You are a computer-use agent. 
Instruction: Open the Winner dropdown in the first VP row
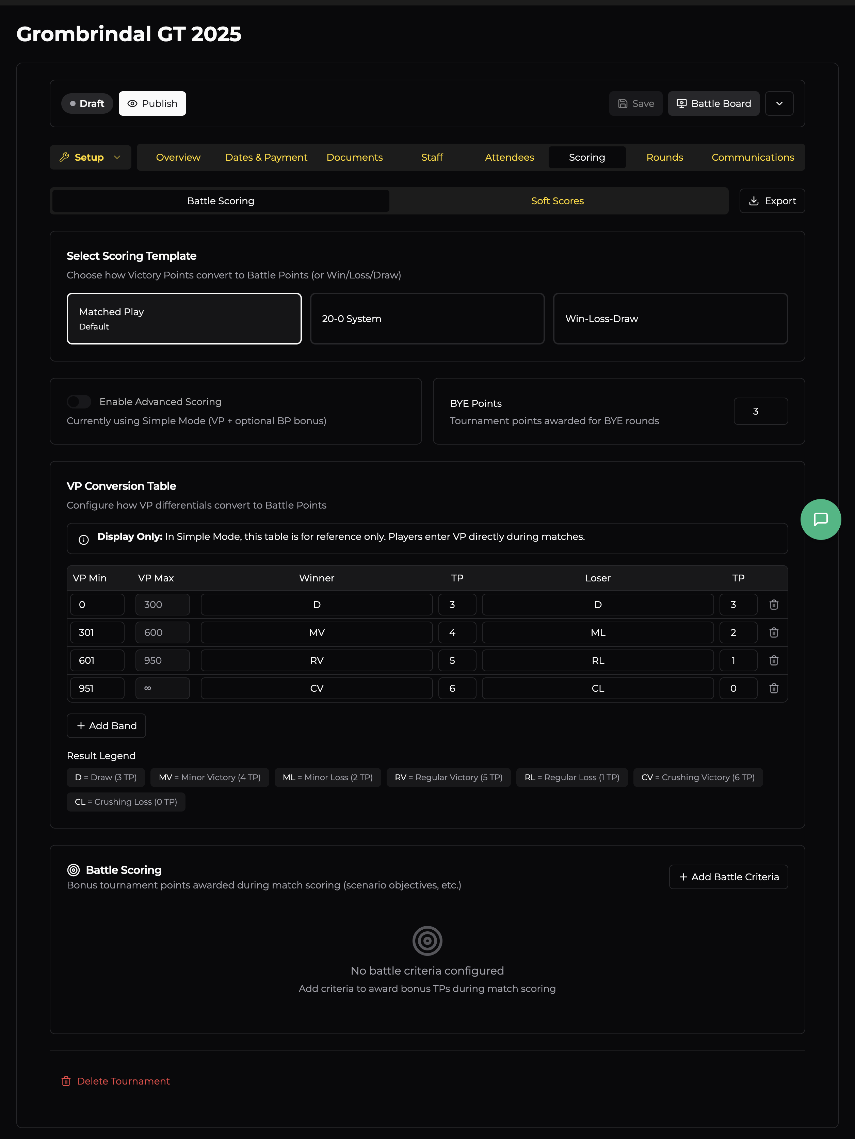click(316, 605)
